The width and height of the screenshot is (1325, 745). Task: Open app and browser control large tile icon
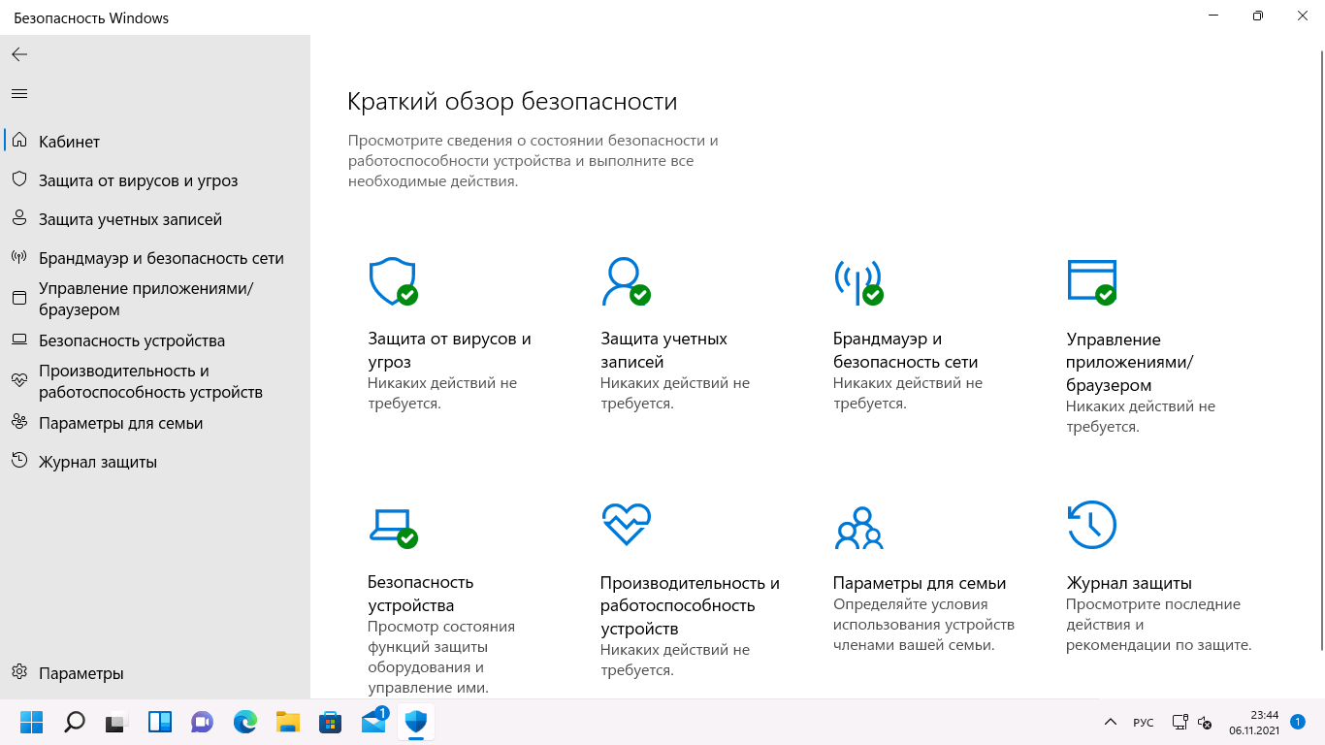[1091, 281]
